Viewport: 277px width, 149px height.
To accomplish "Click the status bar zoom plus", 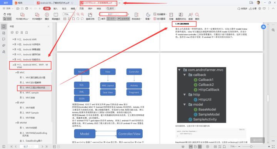I will point(269,147).
